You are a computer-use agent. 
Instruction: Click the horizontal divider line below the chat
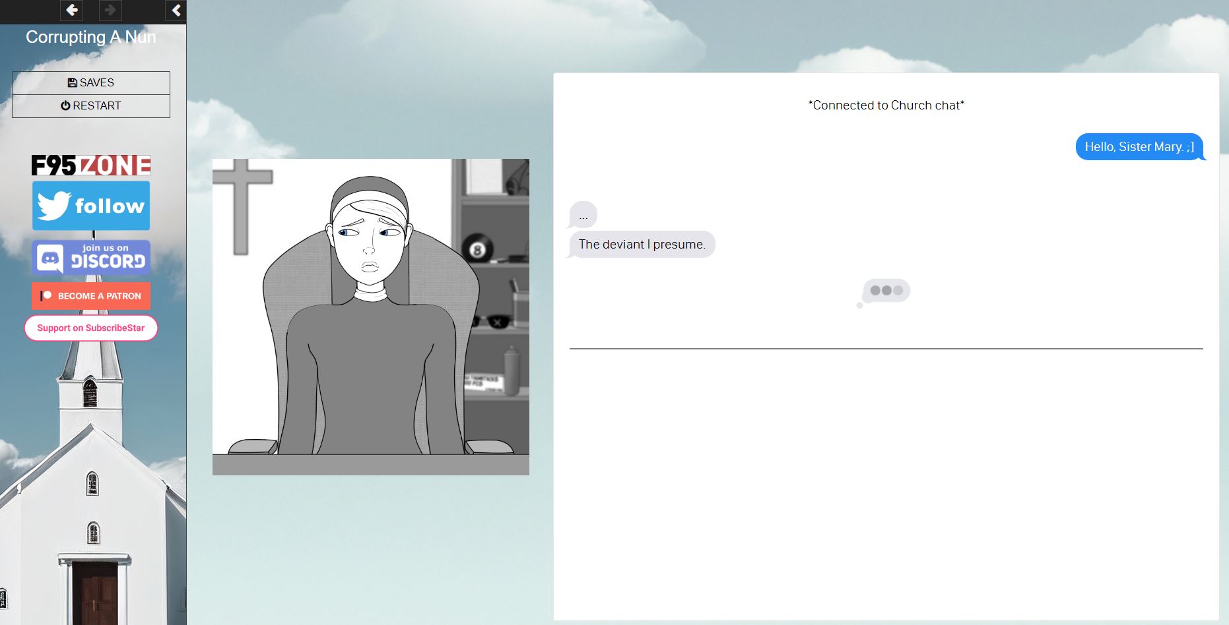(886, 348)
